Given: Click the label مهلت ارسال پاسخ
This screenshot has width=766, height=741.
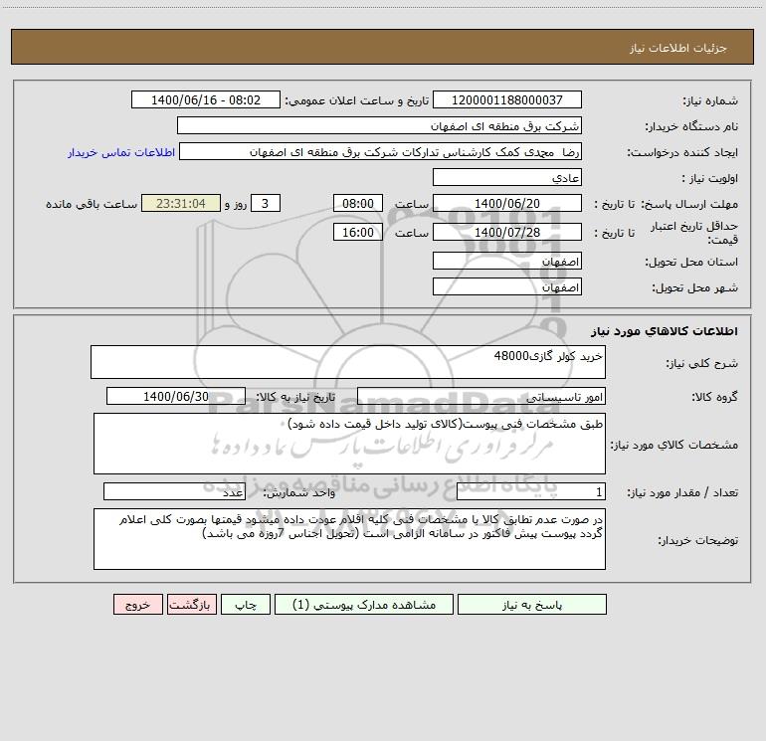Looking at the screenshot, I should [x=689, y=204].
